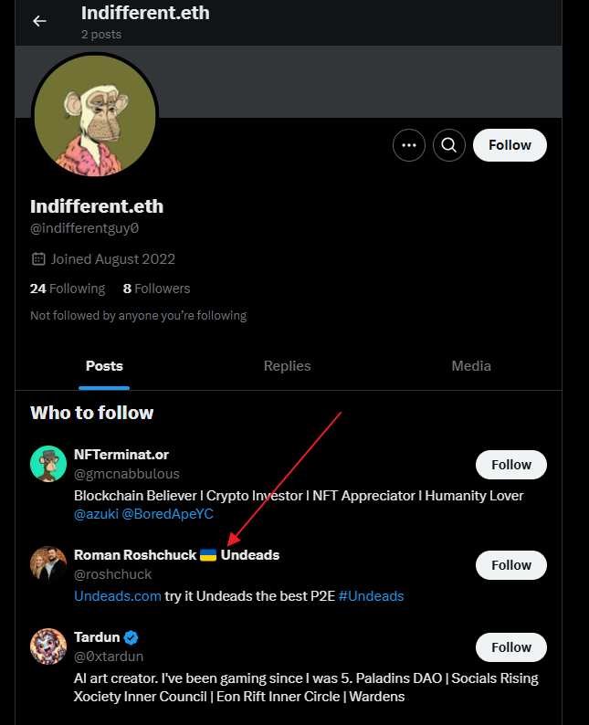
Task: Click NFTerminat.or's avatar icon
Action: pos(47,464)
